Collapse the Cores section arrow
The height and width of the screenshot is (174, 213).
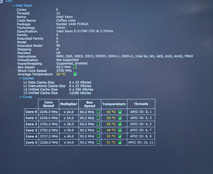click(x=21, y=97)
